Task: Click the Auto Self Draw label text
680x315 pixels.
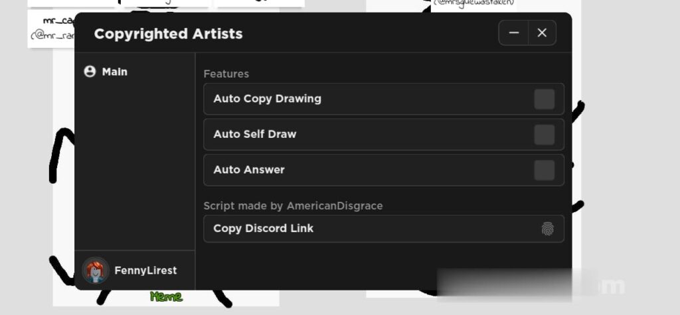Action: (x=254, y=134)
